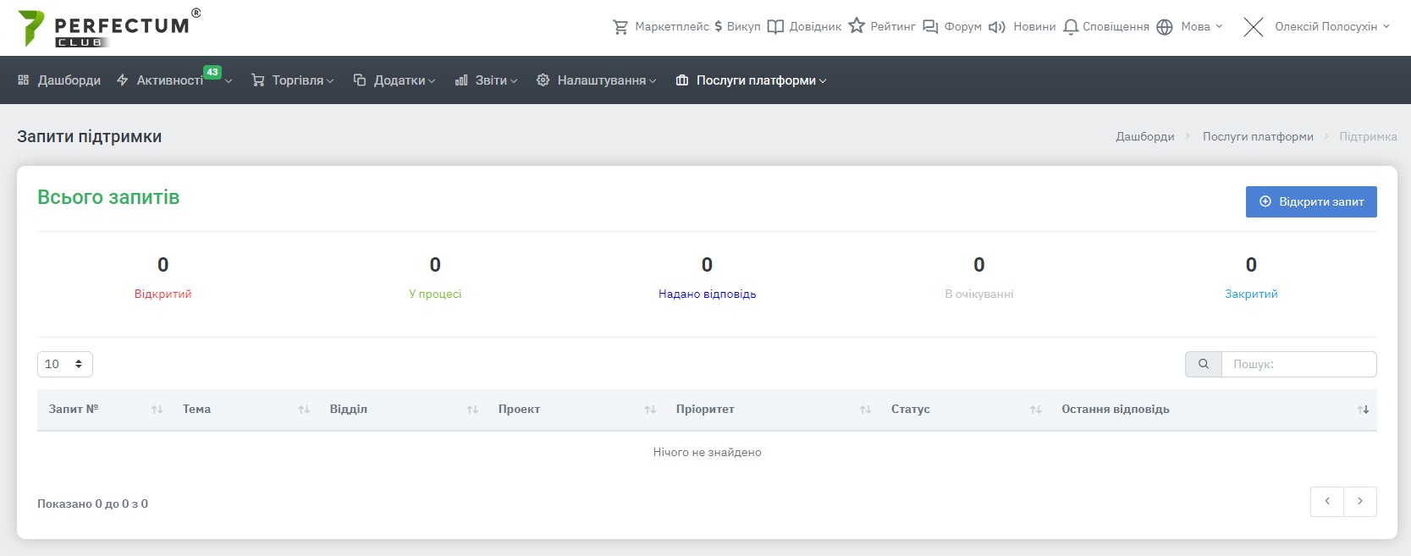The width and height of the screenshot is (1411, 556).
Task: Open the Довідник book icon
Action: coord(775,27)
